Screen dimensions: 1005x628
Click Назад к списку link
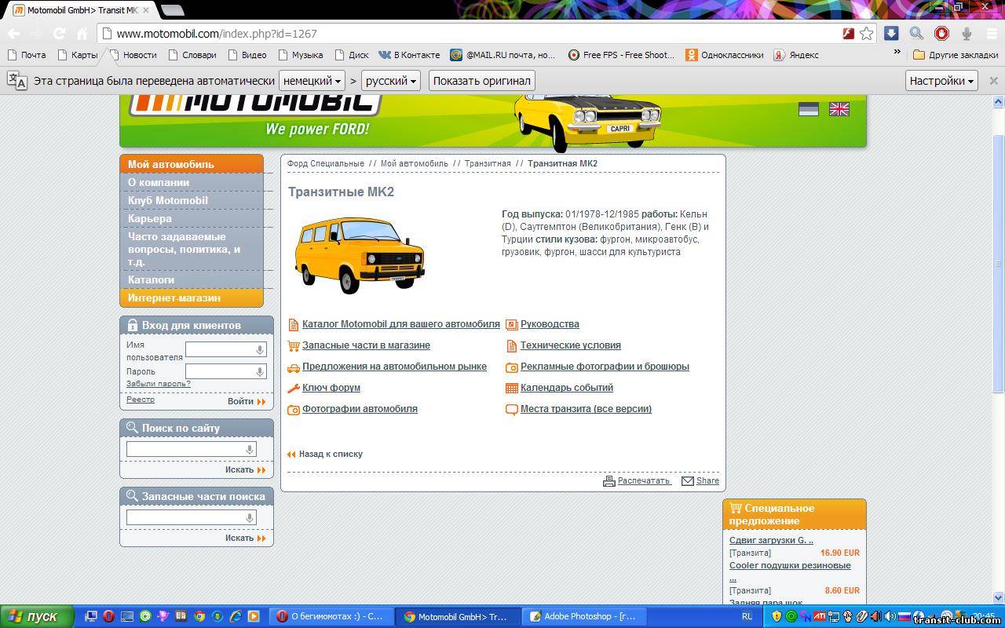331,454
